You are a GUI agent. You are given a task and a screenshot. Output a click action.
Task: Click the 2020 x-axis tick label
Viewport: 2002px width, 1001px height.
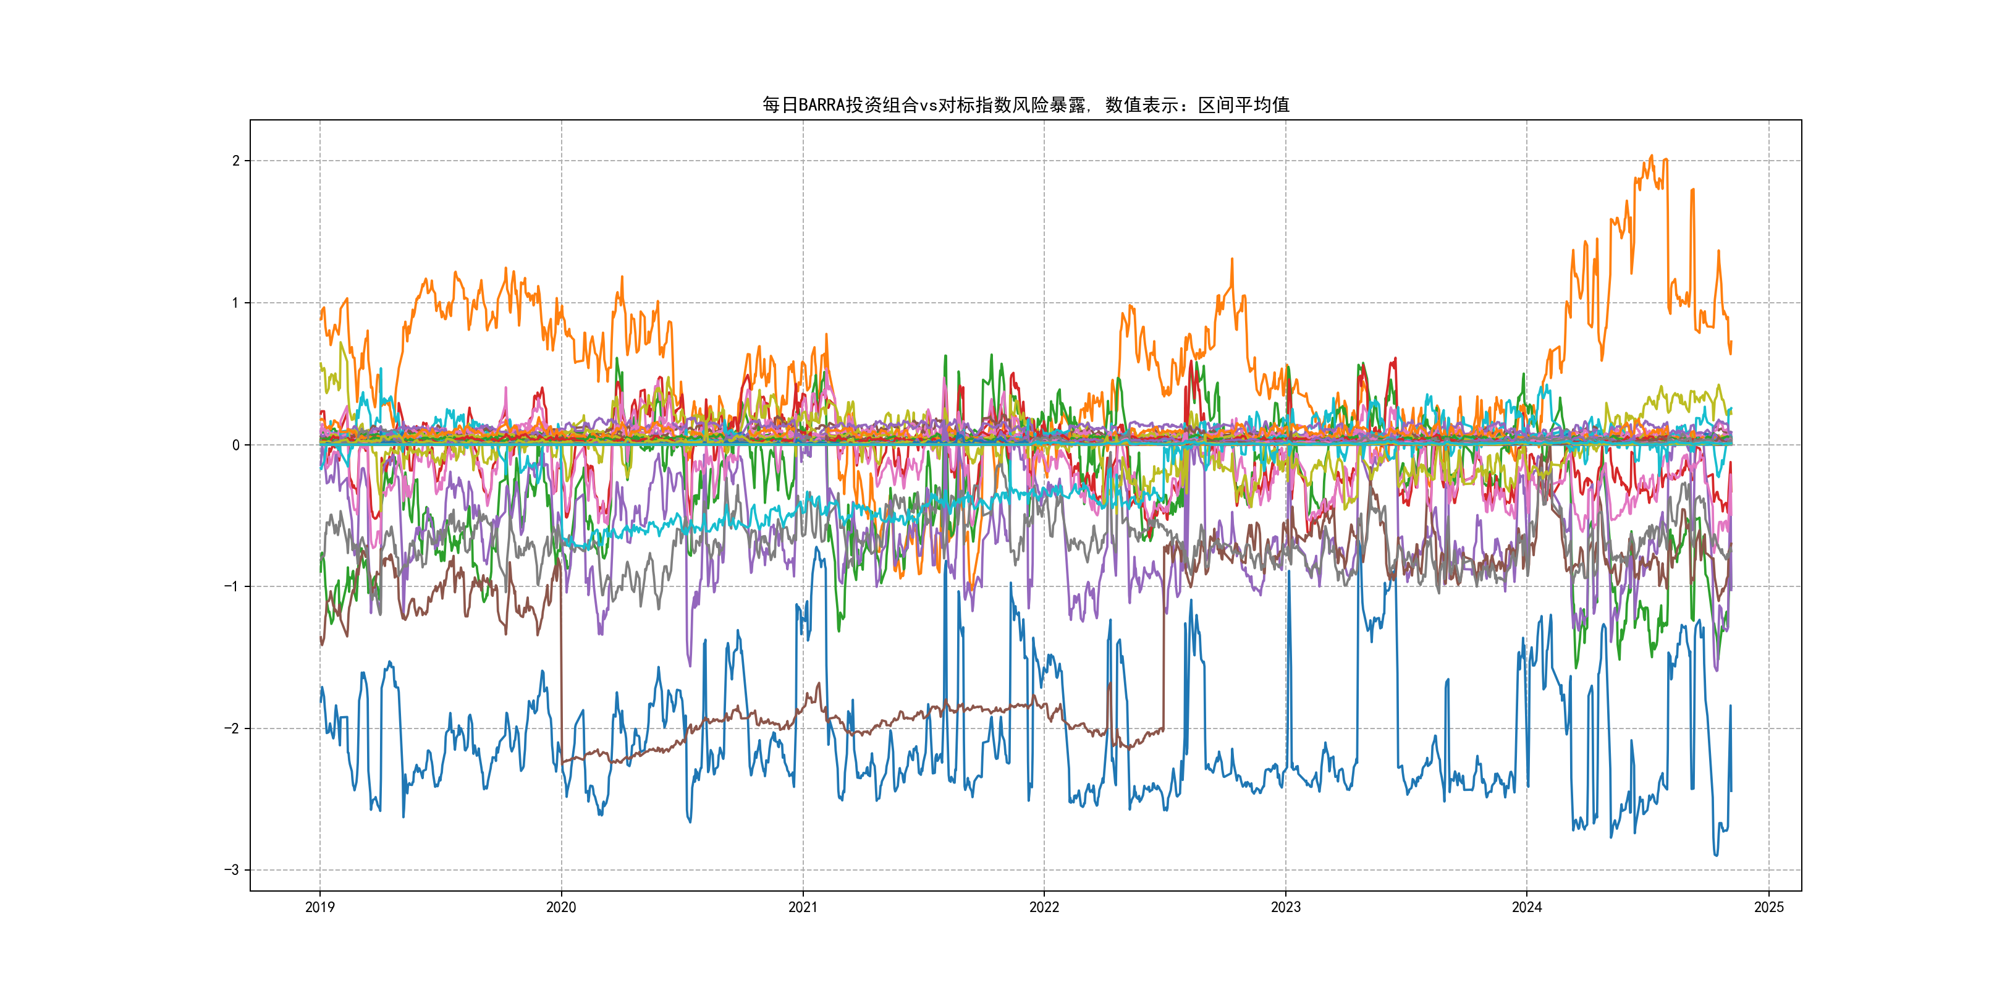tap(561, 907)
